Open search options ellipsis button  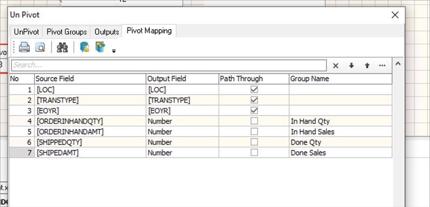[x=382, y=66]
